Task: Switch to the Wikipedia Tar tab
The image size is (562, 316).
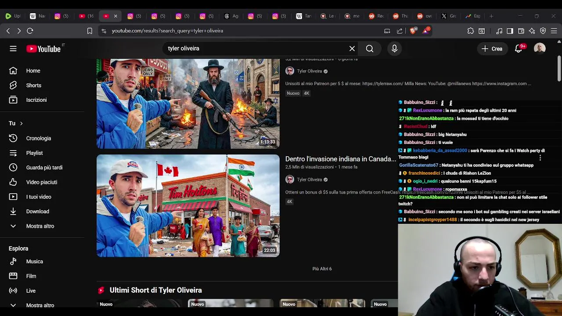Action: click(304, 16)
